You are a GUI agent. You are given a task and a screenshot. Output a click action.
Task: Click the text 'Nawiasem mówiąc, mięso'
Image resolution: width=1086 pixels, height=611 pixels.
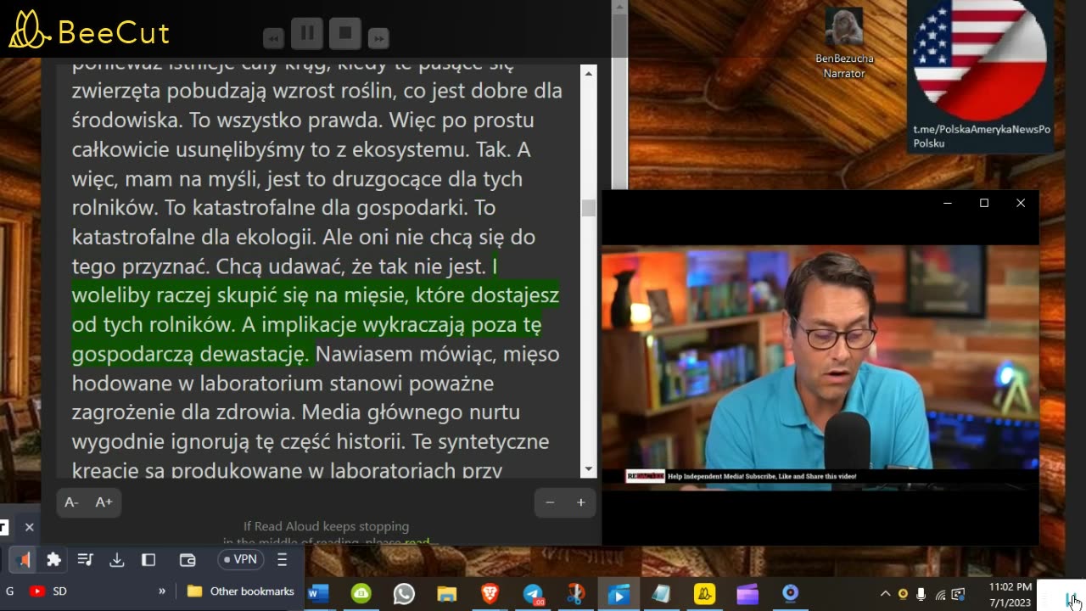(438, 353)
